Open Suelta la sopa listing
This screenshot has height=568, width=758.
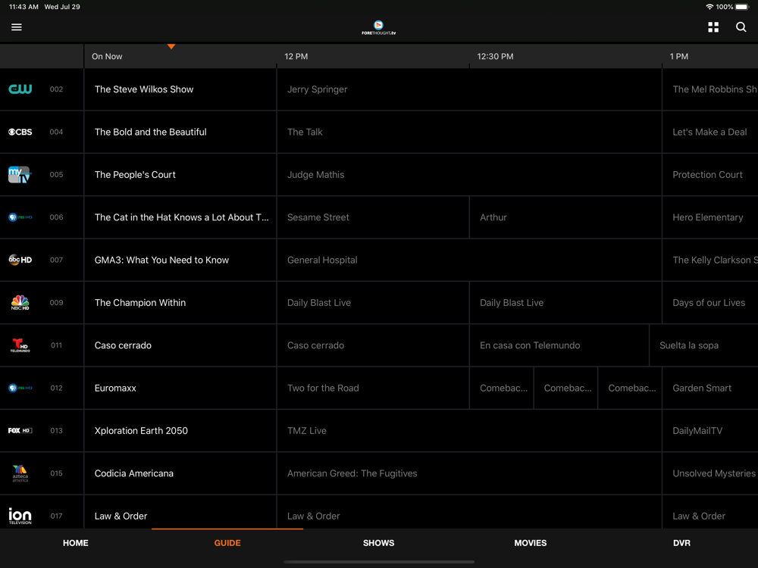[704, 345]
